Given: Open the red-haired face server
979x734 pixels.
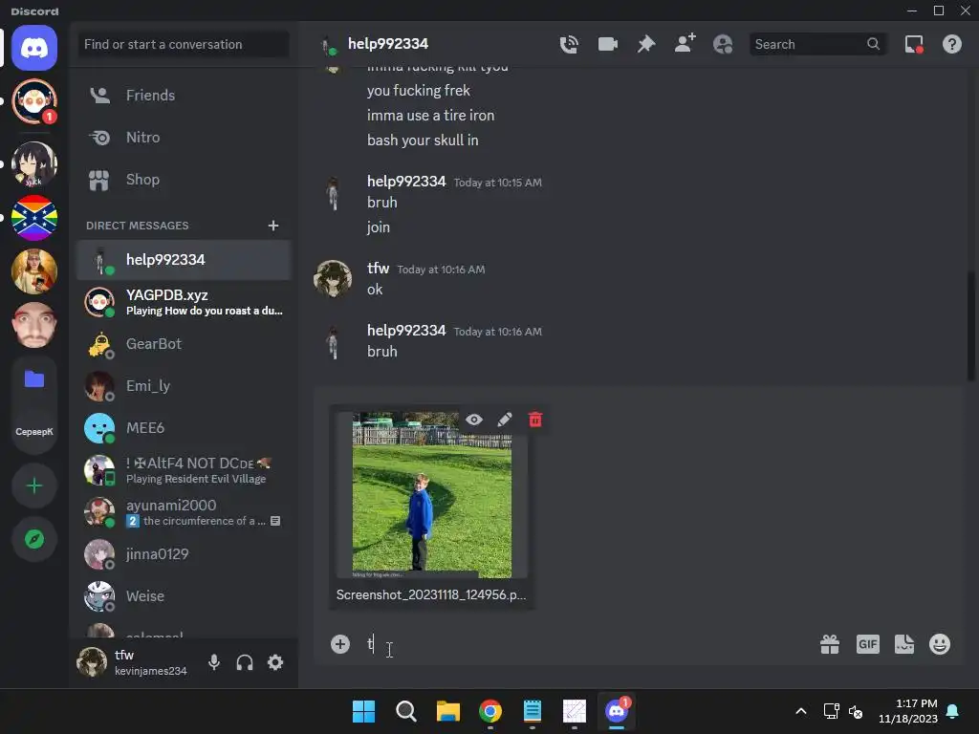Looking at the screenshot, I should point(34,325).
